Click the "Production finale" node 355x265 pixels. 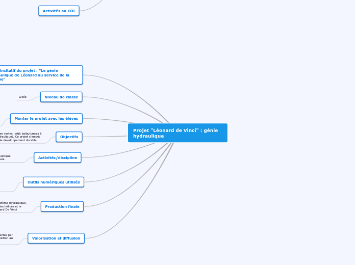pyautogui.click(x=62, y=206)
